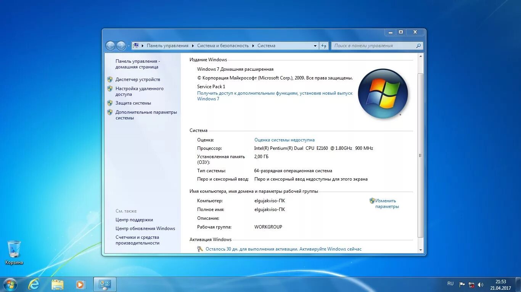Open Windows Media Player from the taskbar
Screen dimensions: 521x292
coord(80,284)
